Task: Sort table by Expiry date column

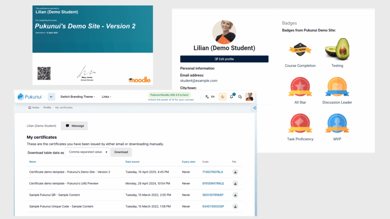Action: point(189,162)
